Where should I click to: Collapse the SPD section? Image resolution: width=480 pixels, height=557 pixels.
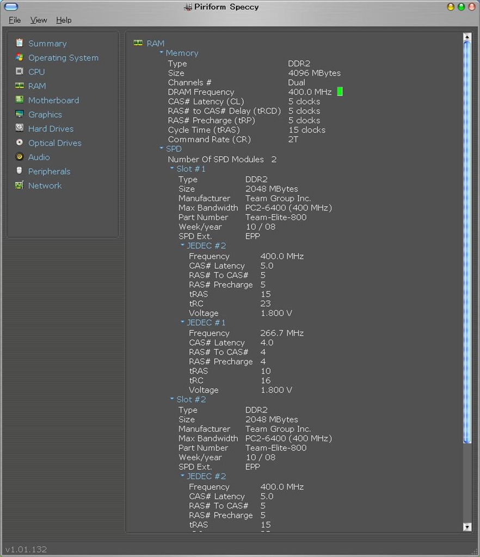[x=162, y=148]
